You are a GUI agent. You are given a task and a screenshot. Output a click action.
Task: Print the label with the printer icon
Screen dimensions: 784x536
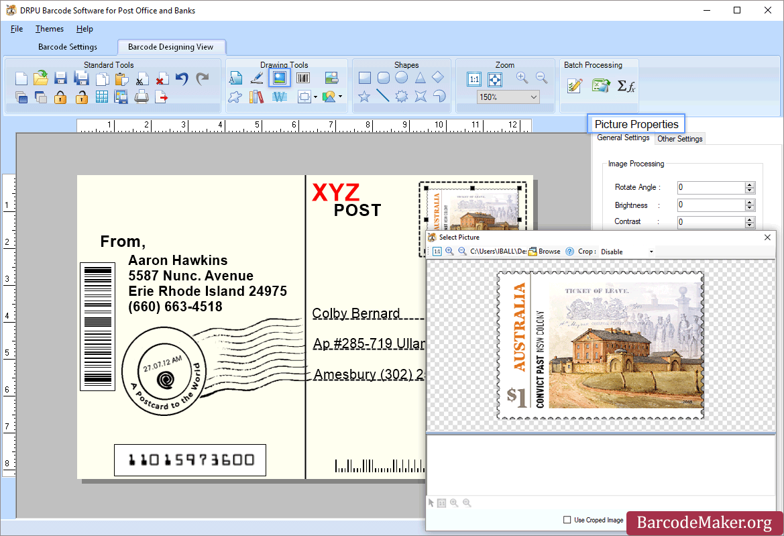click(142, 97)
